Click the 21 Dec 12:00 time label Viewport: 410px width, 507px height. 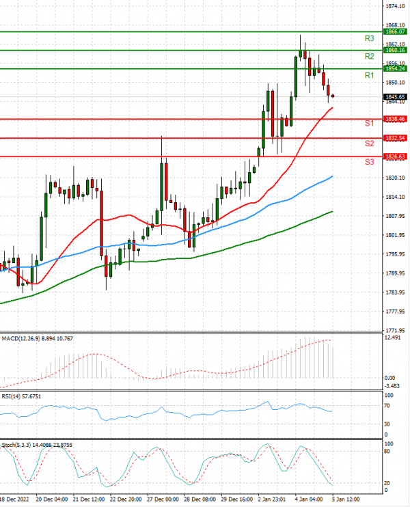coord(89,499)
